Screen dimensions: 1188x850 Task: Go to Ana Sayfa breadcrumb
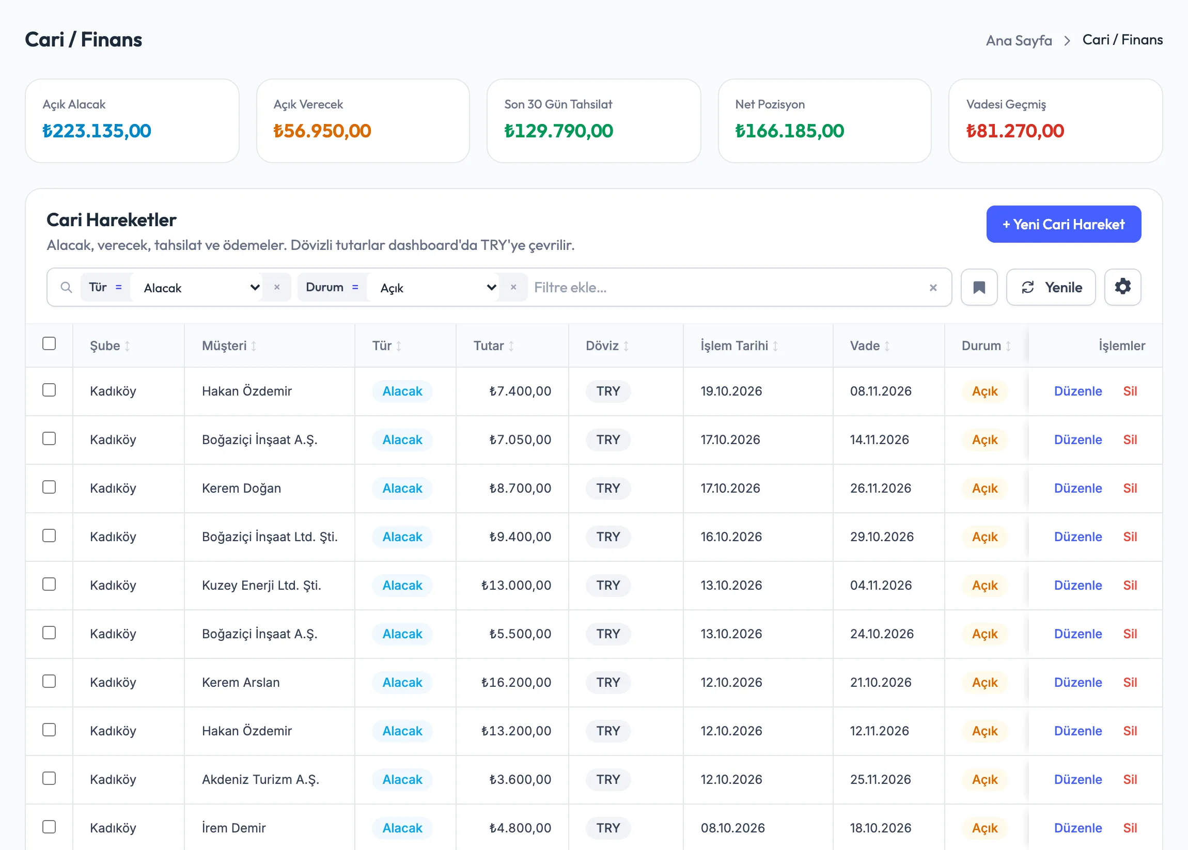pyautogui.click(x=1019, y=40)
